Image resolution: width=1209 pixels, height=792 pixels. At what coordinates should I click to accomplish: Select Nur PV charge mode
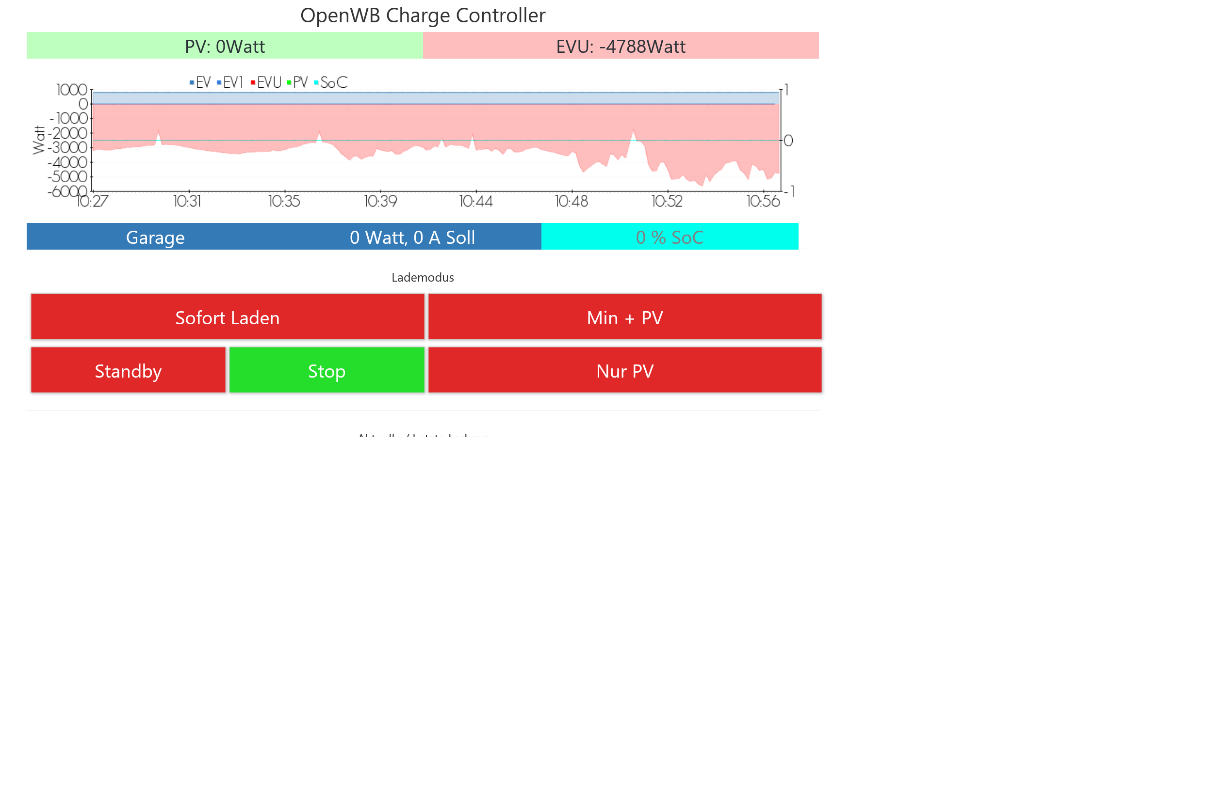(624, 370)
